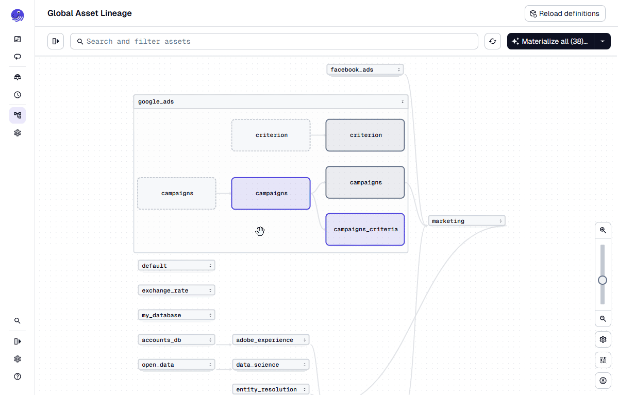Expand the facebook_ads asset group
The image size is (618, 395).
[x=398, y=70]
